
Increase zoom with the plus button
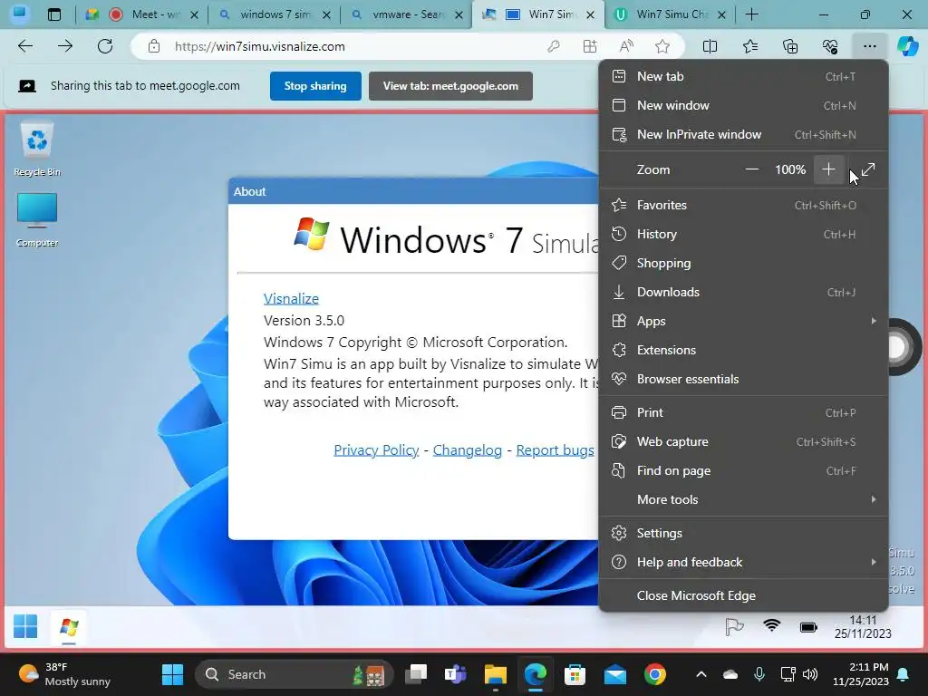[x=828, y=169]
